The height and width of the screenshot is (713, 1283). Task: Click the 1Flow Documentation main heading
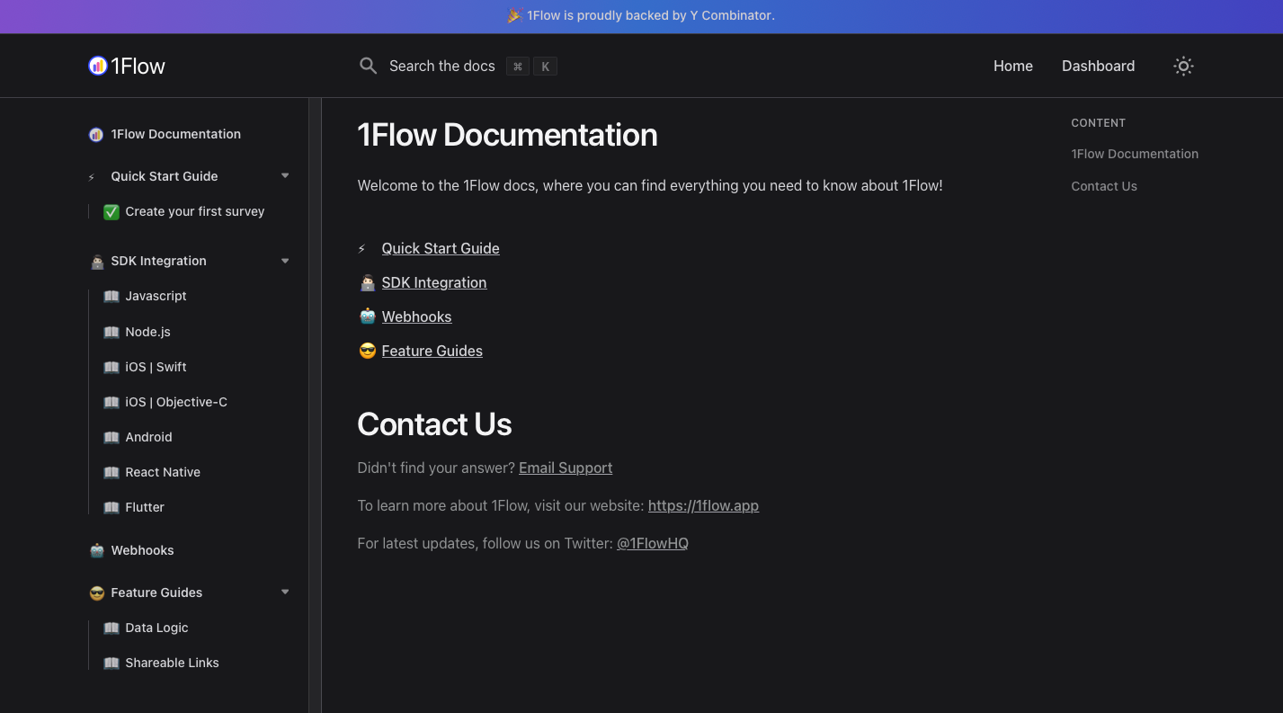click(x=507, y=135)
